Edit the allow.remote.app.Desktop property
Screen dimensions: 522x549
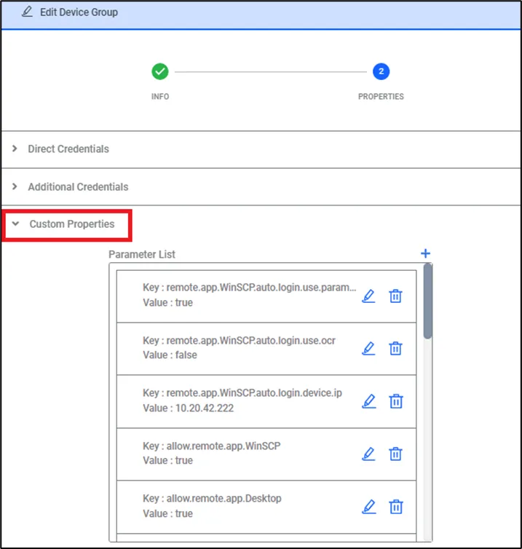tap(368, 507)
